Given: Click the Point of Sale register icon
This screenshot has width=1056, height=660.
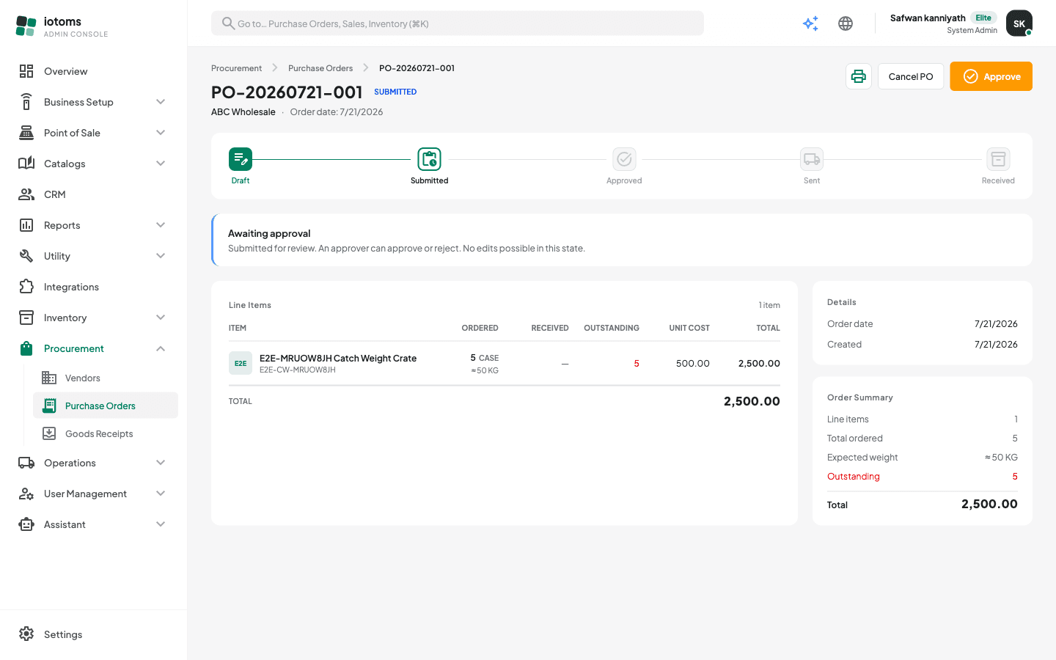Looking at the screenshot, I should pyautogui.click(x=26, y=133).
